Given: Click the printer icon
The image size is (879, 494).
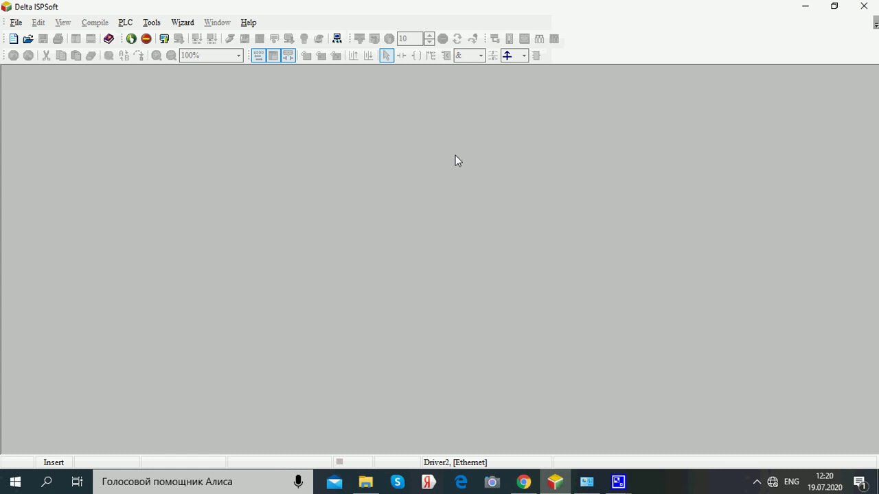Looking at the screenshot, I should coord(58,39).
